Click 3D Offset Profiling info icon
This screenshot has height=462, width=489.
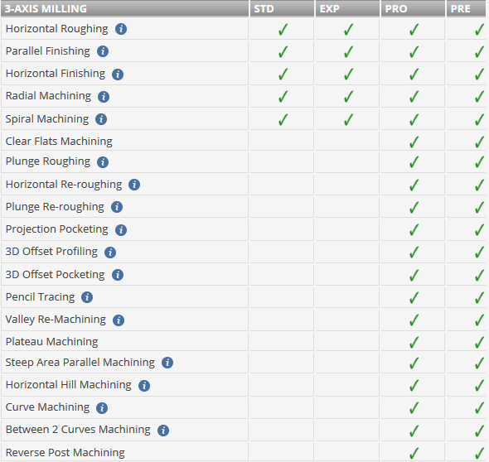click(110, 253)
